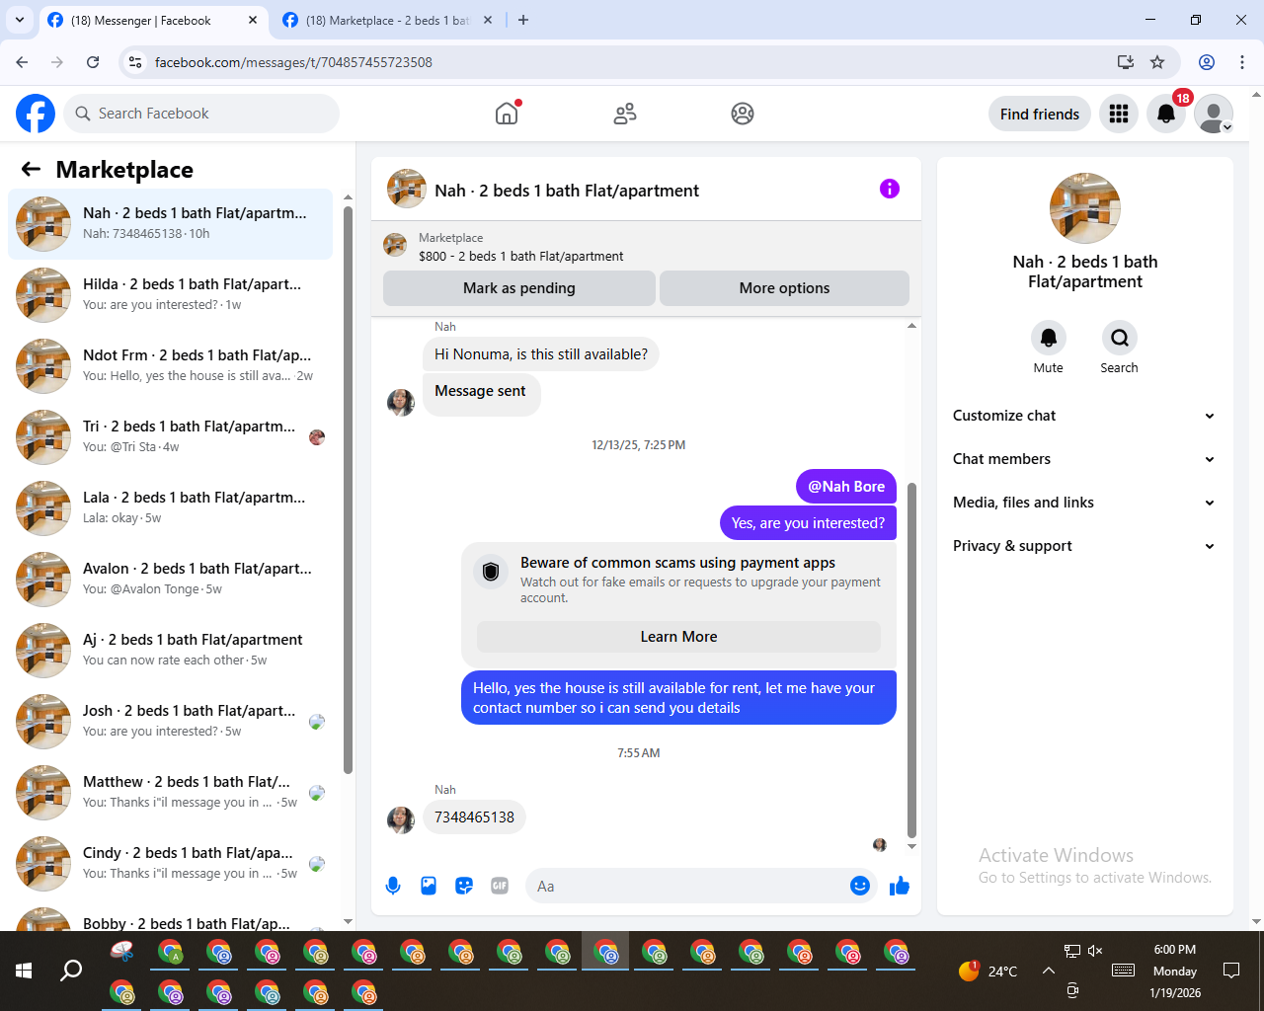Click Mark as pending button
1264x1011 pixels.
coord(519,288)
